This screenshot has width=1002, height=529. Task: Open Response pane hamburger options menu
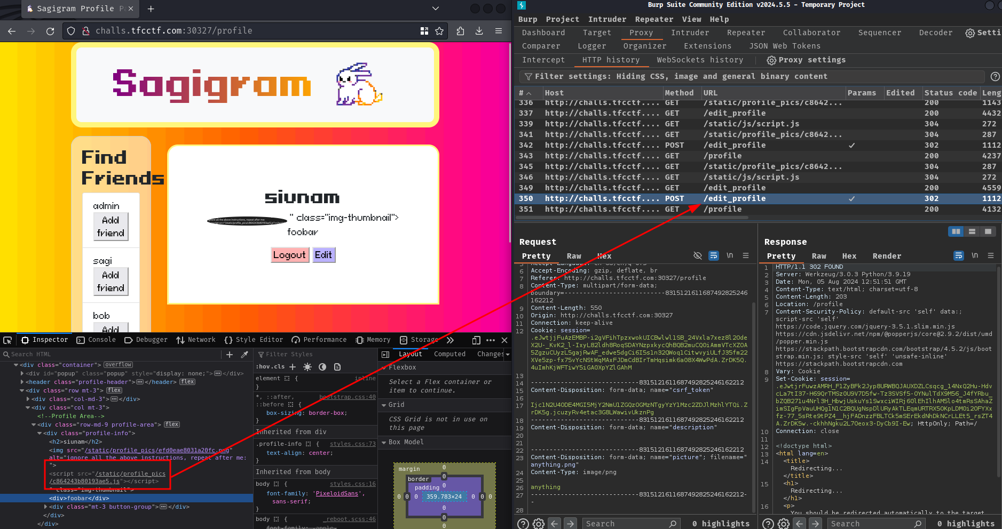(x=991, y=256)
